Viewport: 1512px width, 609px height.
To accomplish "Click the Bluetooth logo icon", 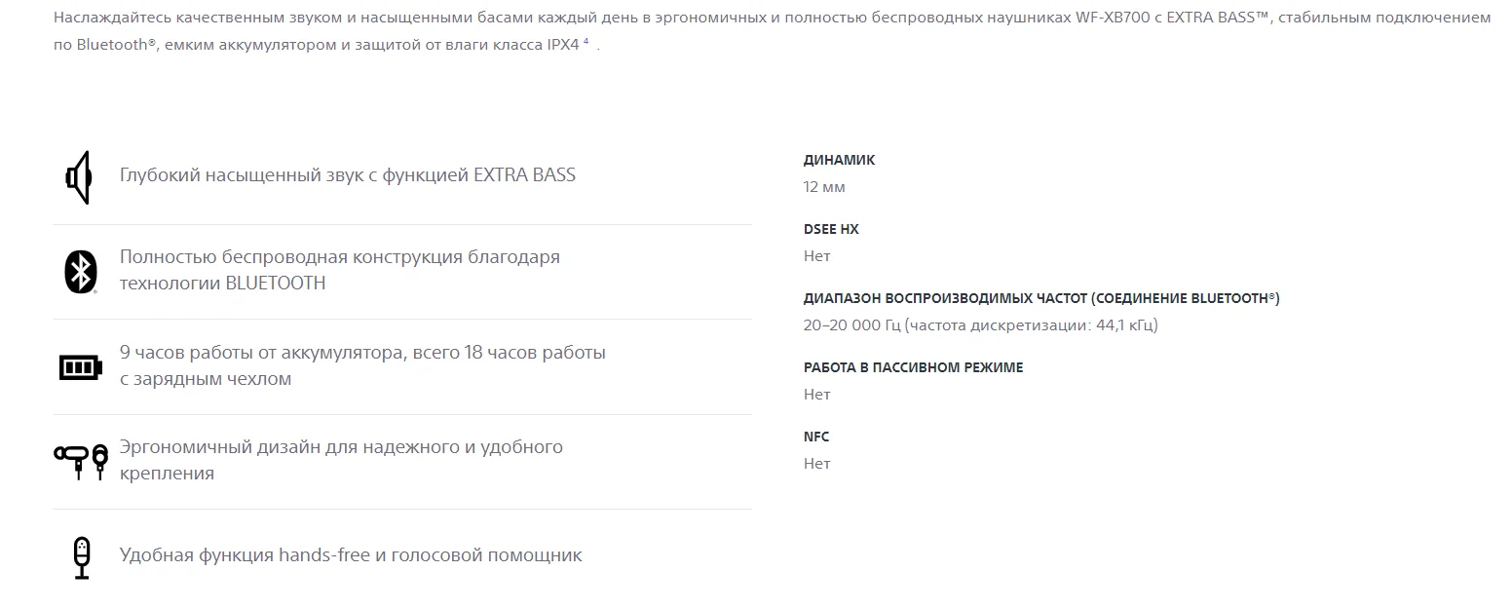I will pos(81,271).
